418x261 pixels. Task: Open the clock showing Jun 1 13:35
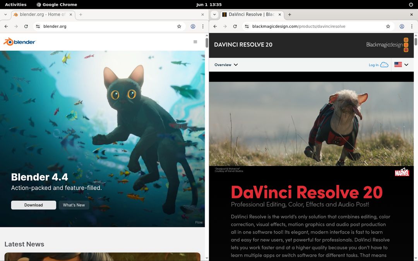tap(209, 5)
